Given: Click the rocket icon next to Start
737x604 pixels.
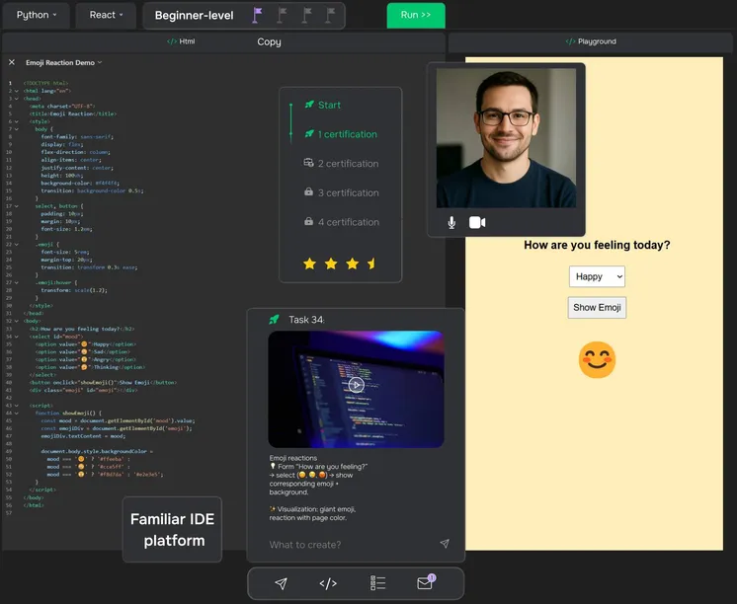Looking at the screenshot, I should point(309,105).
